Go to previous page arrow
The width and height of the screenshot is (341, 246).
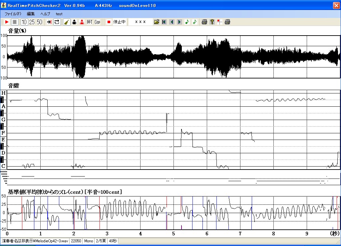[x=172, y=22]
